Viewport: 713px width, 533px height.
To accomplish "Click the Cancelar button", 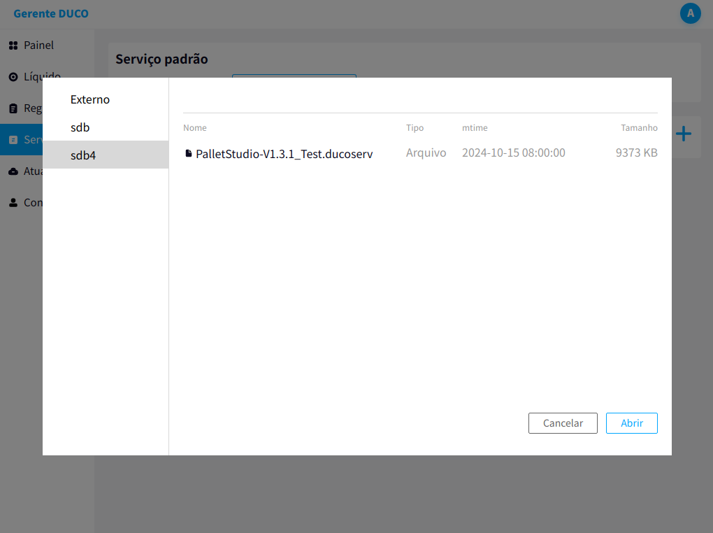I will pos(563,423).
